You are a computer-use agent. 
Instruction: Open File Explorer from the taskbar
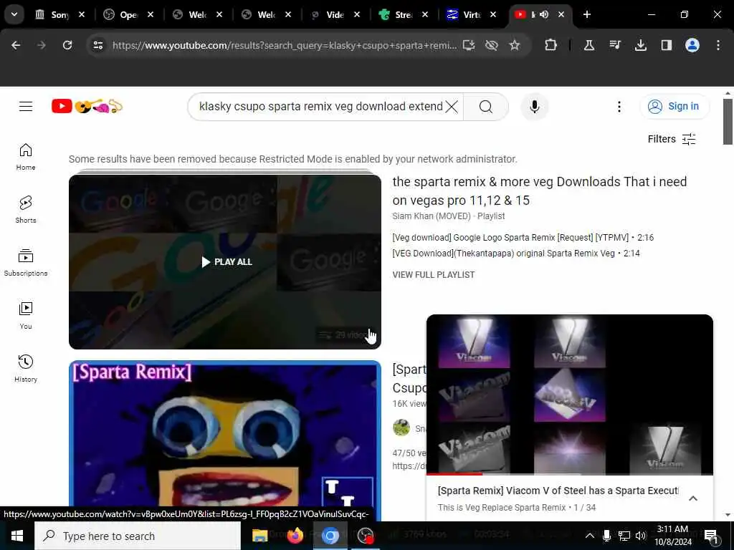[x=259, y=536]
